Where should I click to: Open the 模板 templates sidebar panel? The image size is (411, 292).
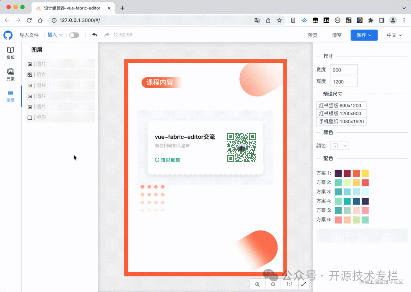[x=11, y=53]
